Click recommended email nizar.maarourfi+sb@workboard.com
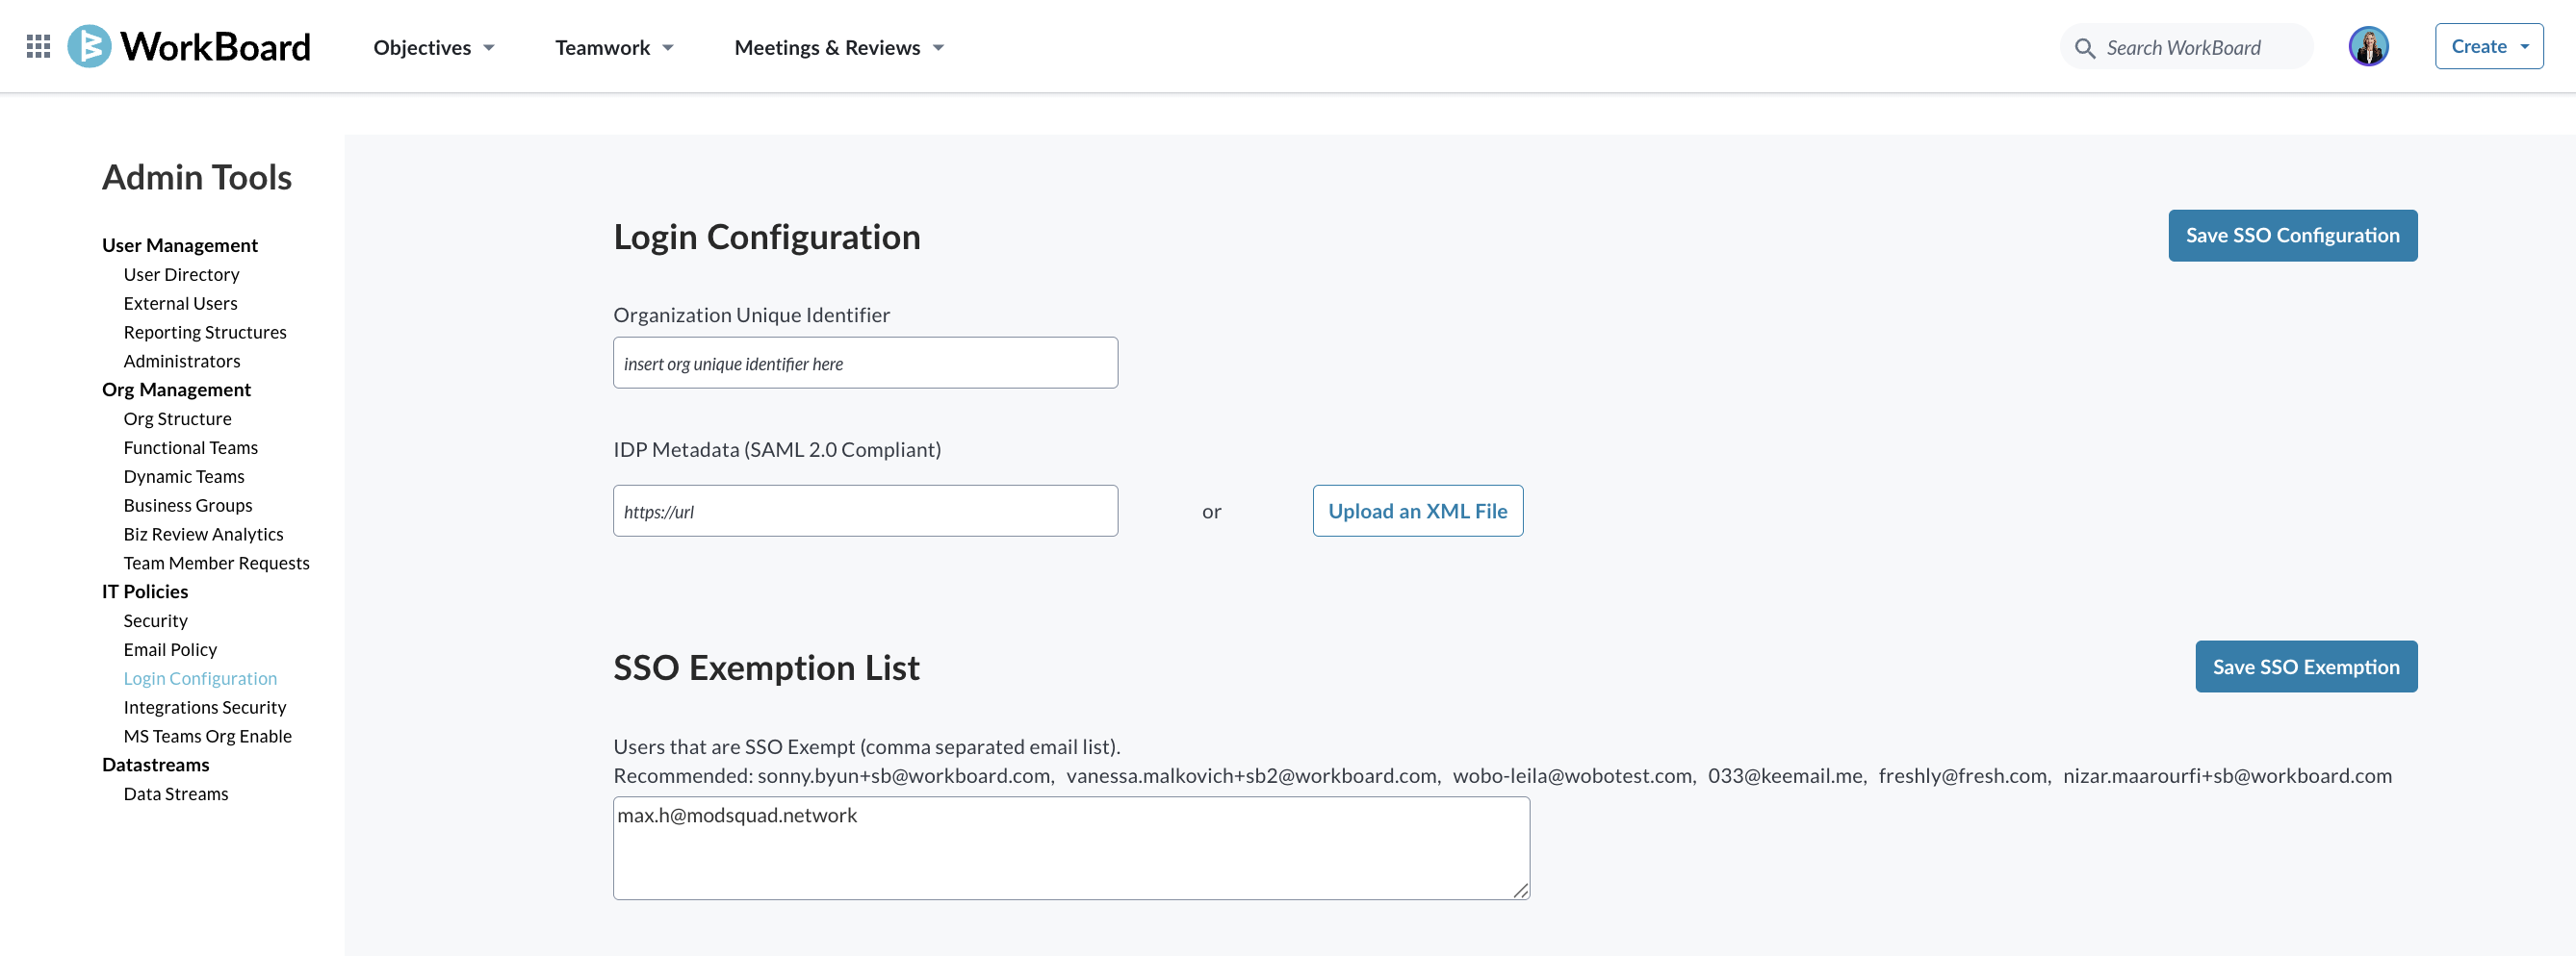 (x=2227, y=776)
